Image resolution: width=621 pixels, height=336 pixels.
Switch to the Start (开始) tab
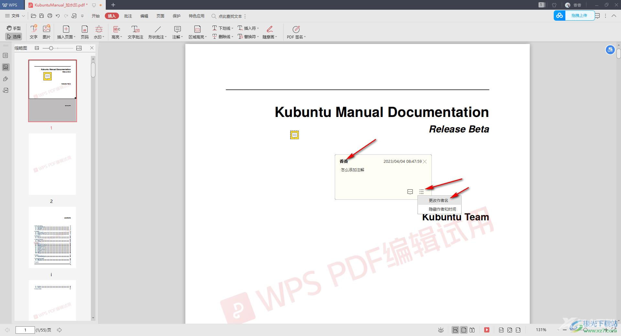point(95,16)
